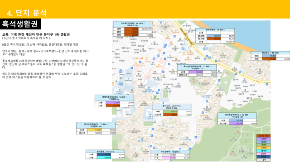
Task: Click the dark blue 8억대 legend swatch
Action: point(263,157)
